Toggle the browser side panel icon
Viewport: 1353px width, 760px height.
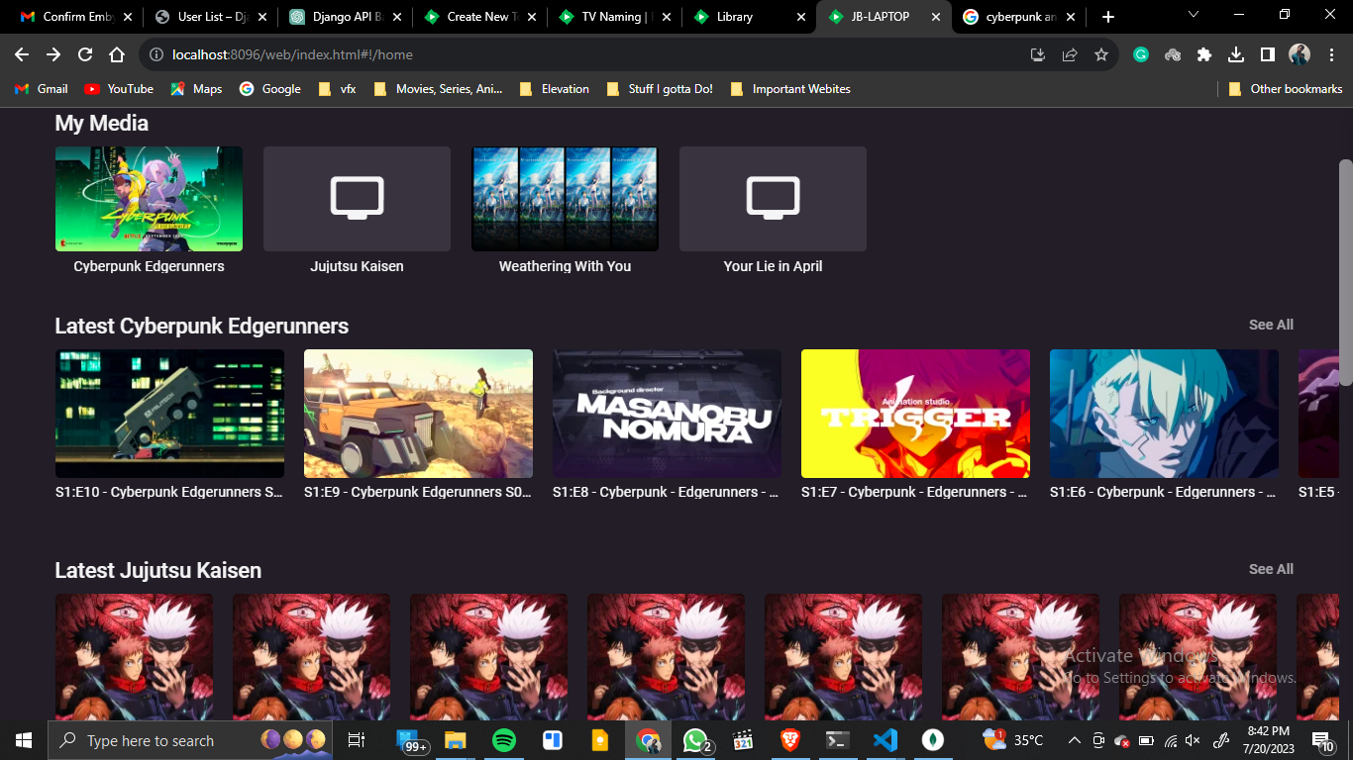point(1268,55)
